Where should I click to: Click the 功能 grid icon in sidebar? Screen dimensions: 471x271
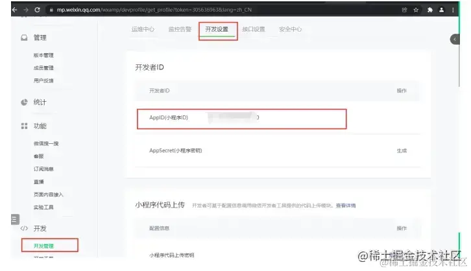24,126
